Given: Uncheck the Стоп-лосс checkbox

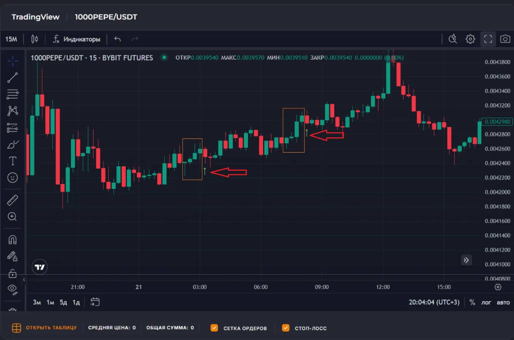Looking at the screenshot, I should 286,328.
